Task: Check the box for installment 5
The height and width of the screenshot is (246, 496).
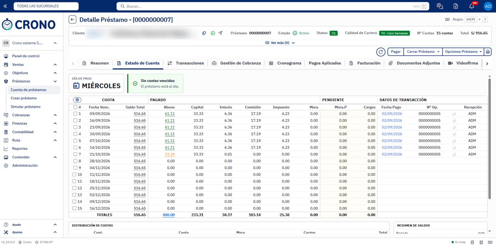Action: click(75, 141)
